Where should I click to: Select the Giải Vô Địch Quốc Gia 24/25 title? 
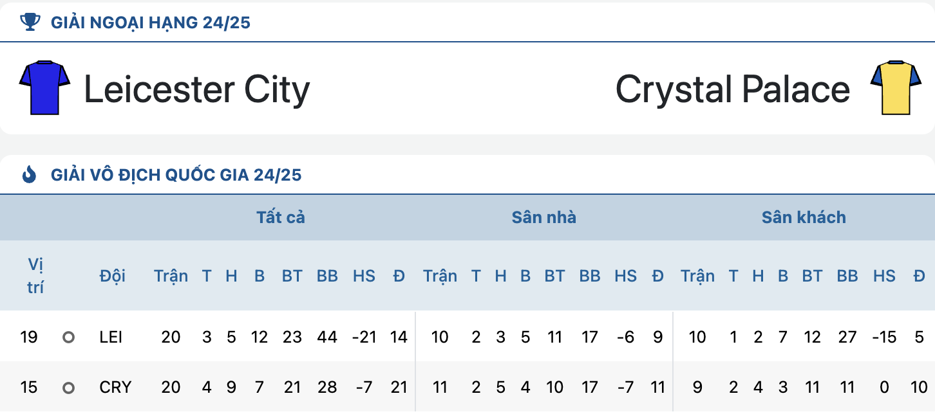176,175
